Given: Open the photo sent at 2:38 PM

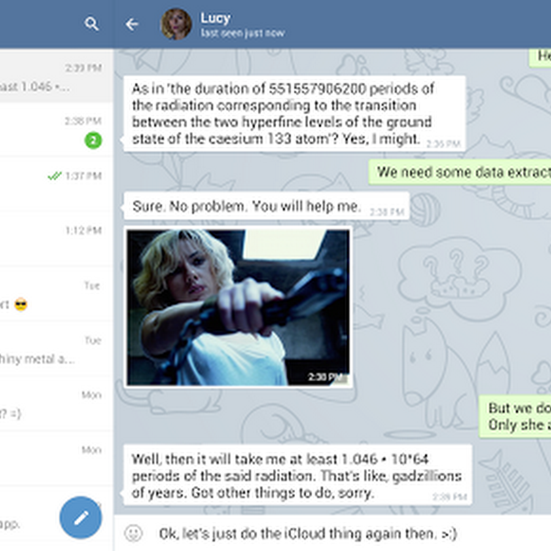Looking at the screenshot, I should 238,307.
